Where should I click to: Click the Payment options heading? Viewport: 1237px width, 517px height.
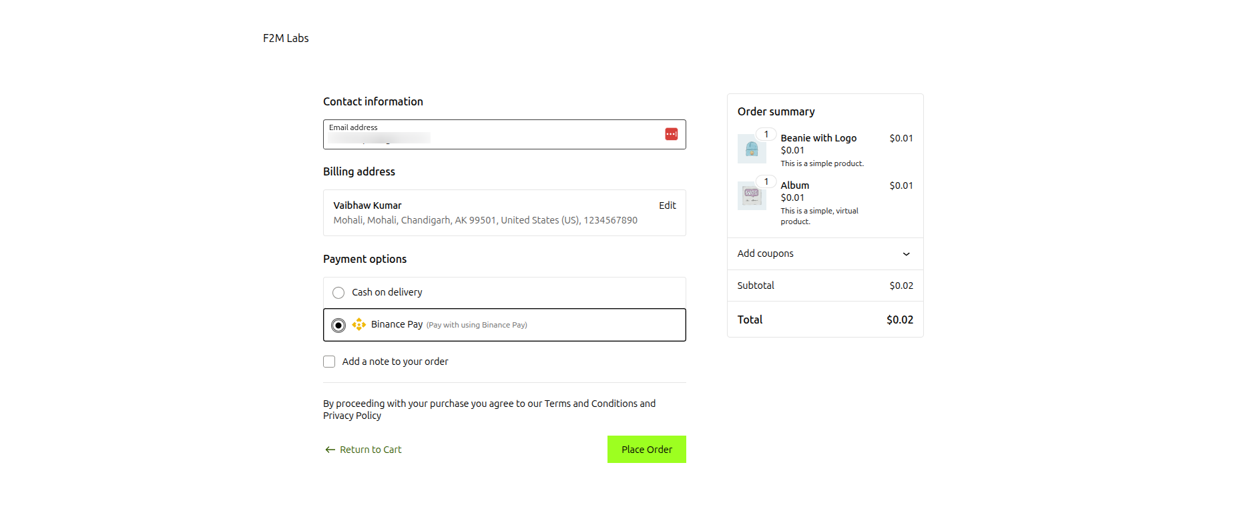point(365,259)
